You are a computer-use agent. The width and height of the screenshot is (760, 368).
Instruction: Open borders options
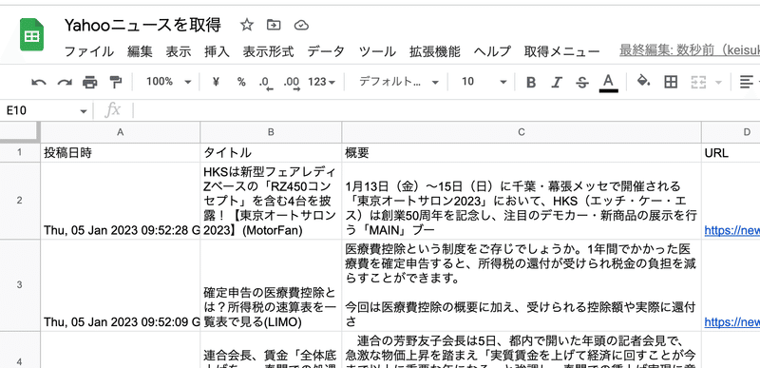coord(671,82)
